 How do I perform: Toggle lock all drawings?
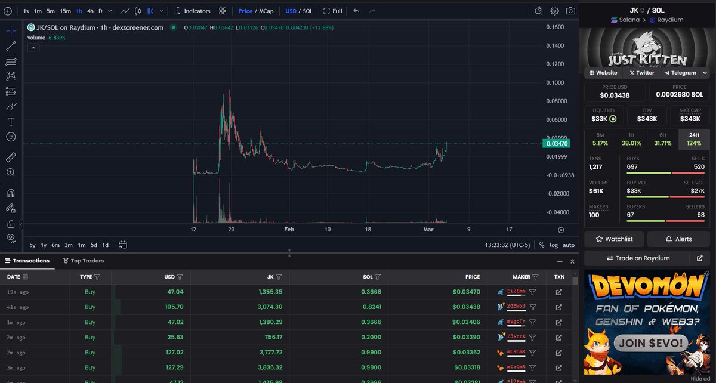pyautogui.click(x=11, y=224)
